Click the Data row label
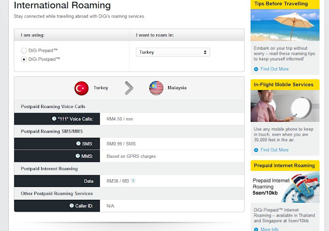 click(x=88, y=181)
